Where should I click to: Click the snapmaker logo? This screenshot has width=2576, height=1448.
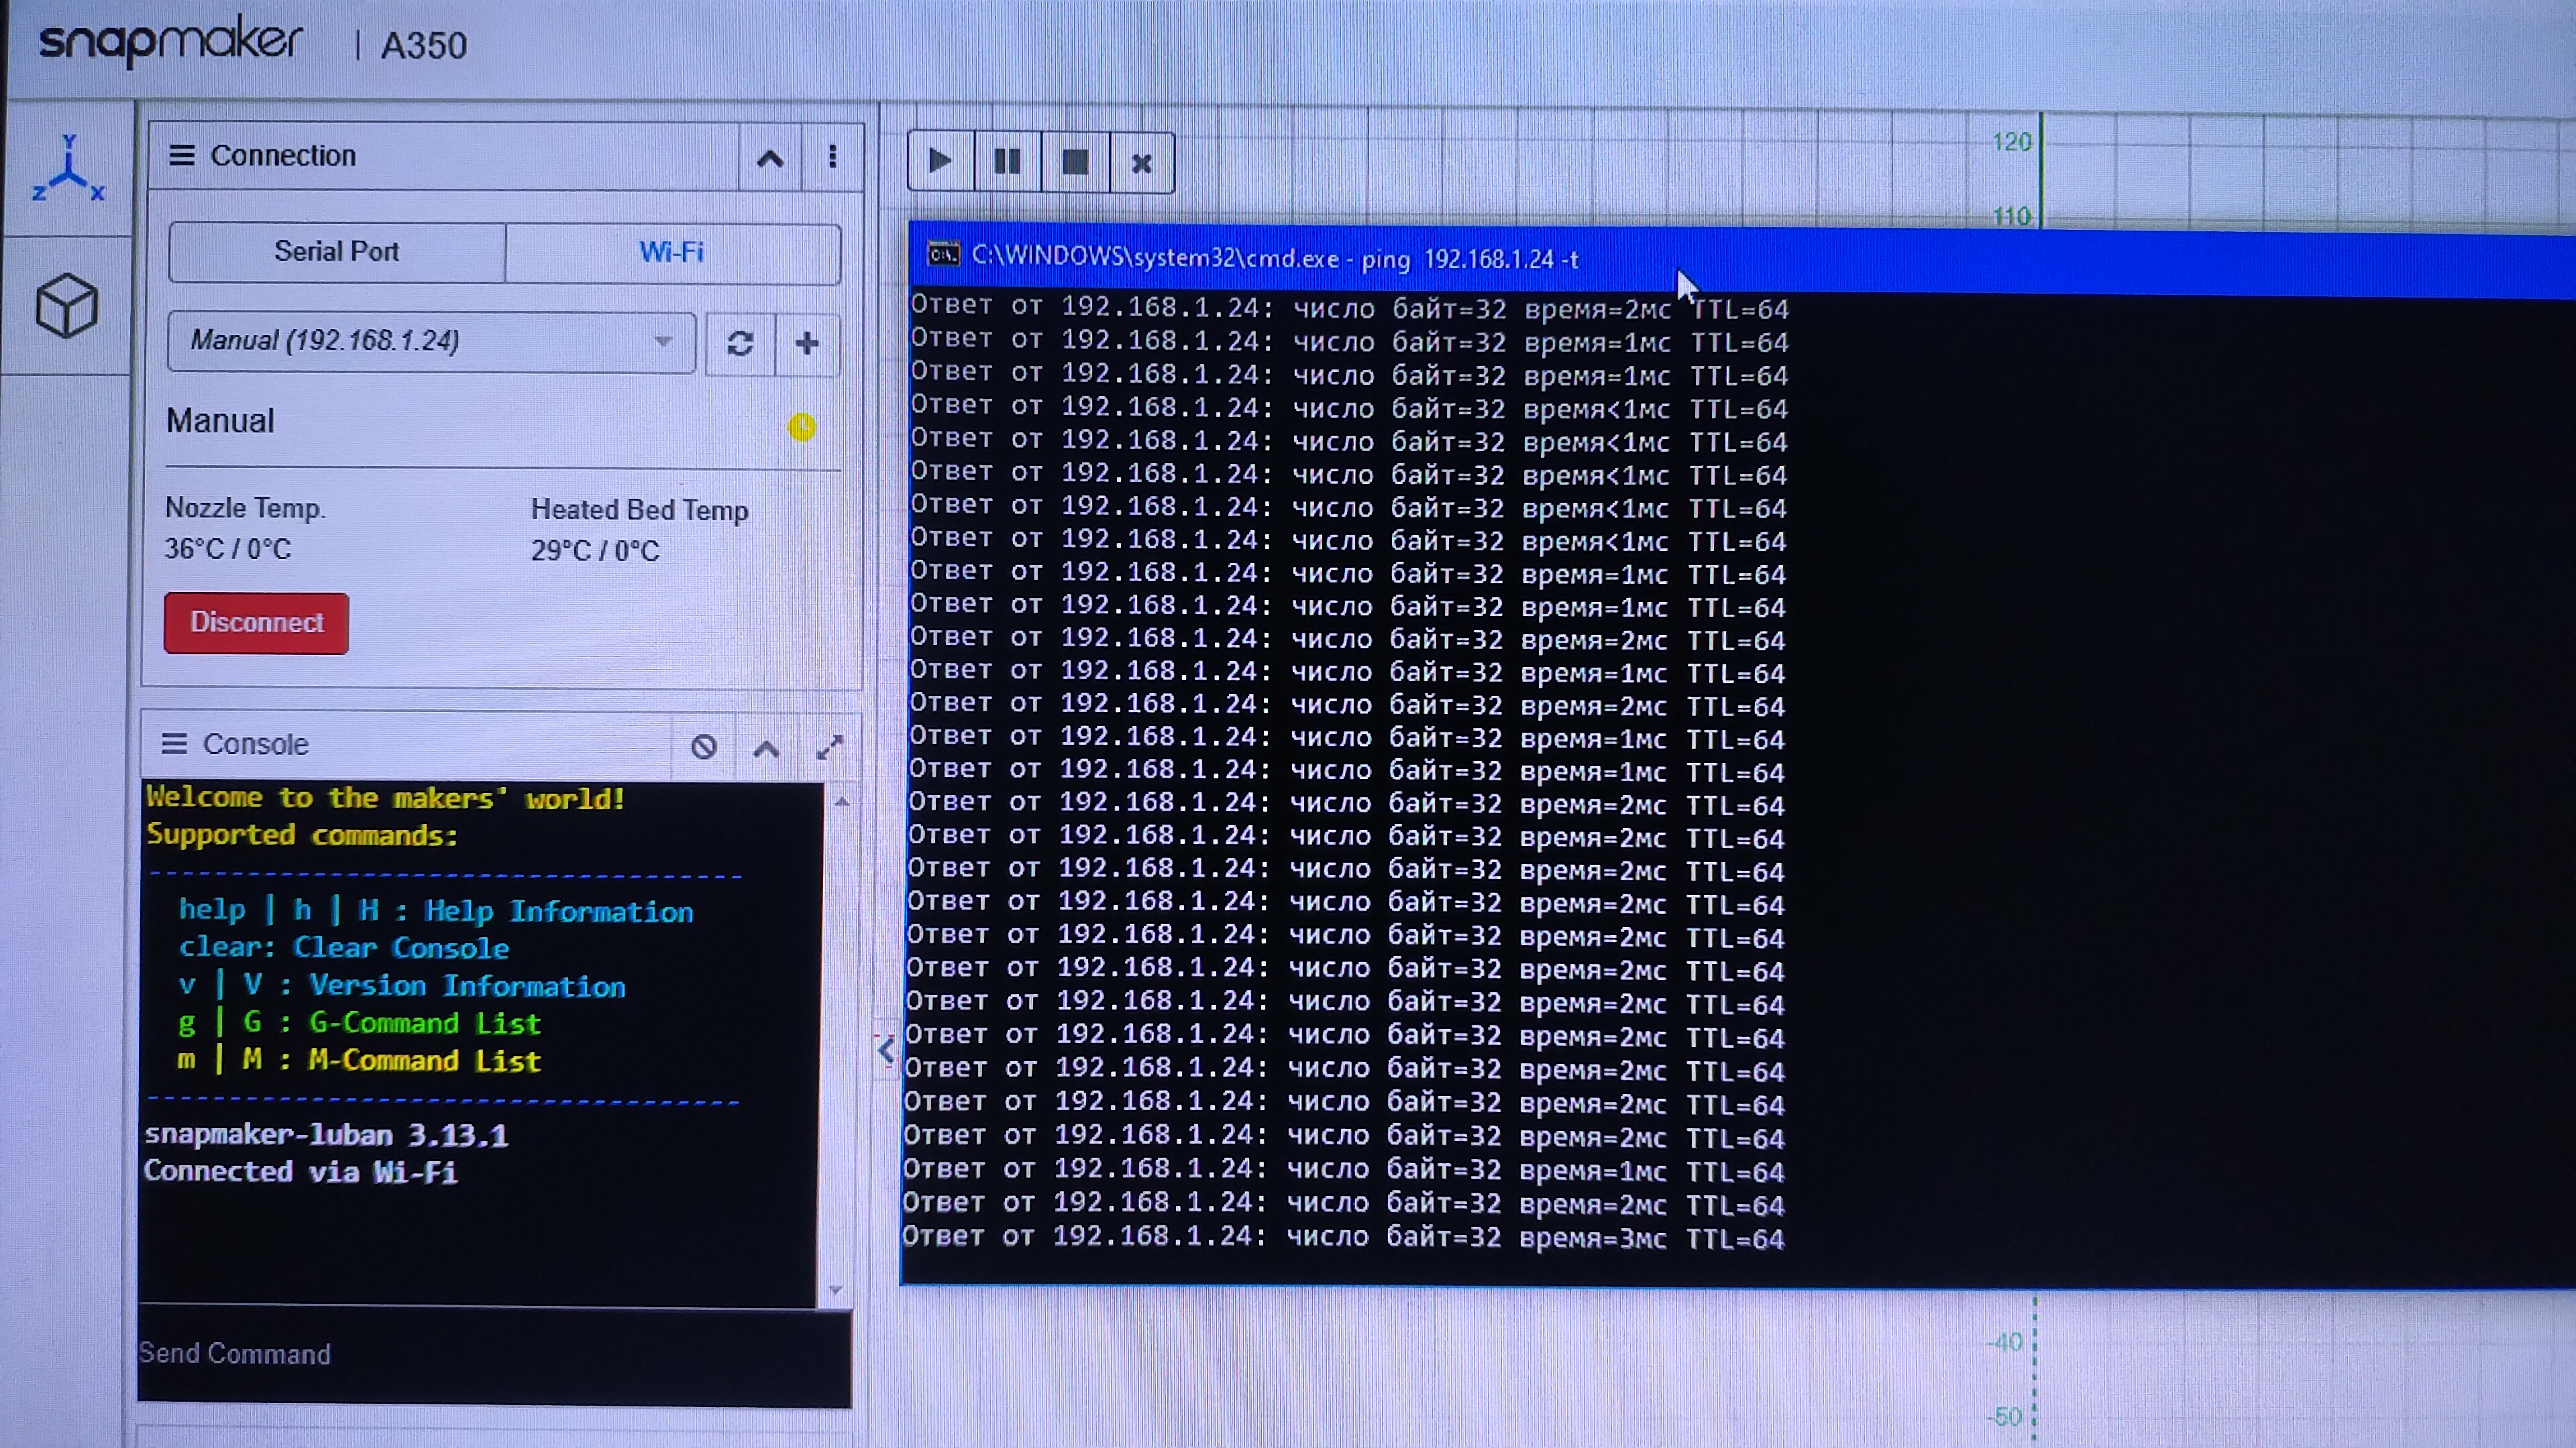(171, 42)
